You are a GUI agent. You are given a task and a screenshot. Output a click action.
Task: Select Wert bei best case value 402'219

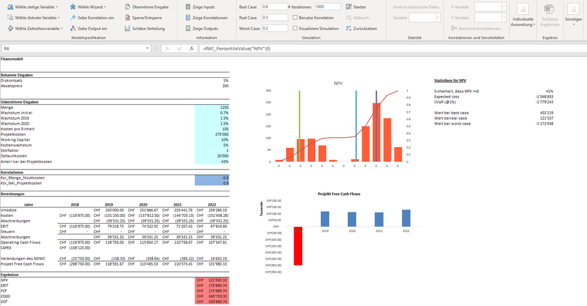[x=546, y=112]
